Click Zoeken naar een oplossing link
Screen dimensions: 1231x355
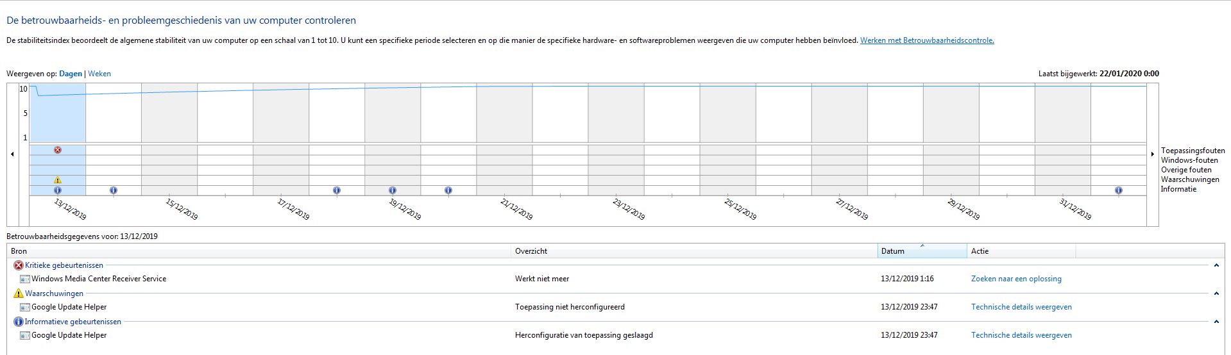pyautogui.click(x=1016, y=279)
